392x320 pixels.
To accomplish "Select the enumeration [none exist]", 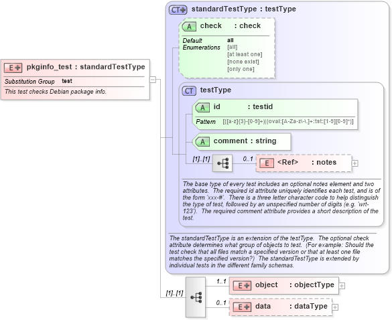I will click(x=243, y=62).
